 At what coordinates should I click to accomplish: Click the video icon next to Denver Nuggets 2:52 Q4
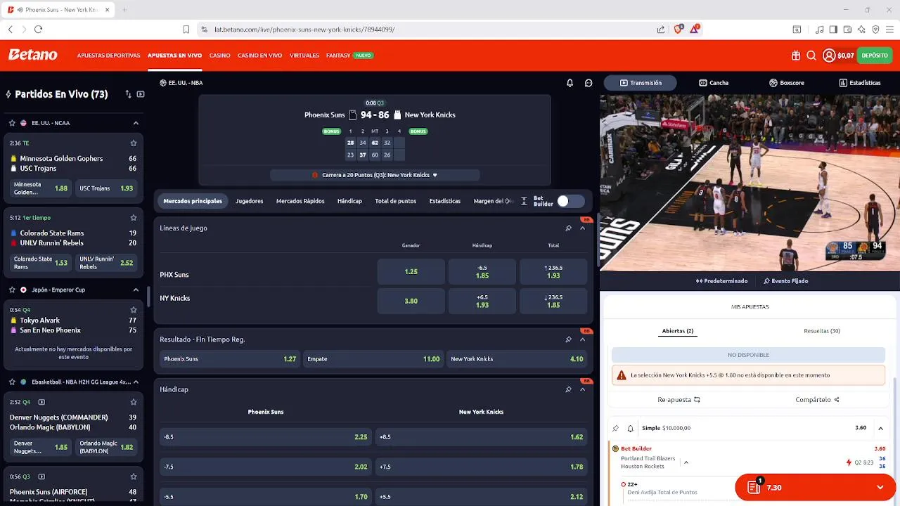pos(41,402)
